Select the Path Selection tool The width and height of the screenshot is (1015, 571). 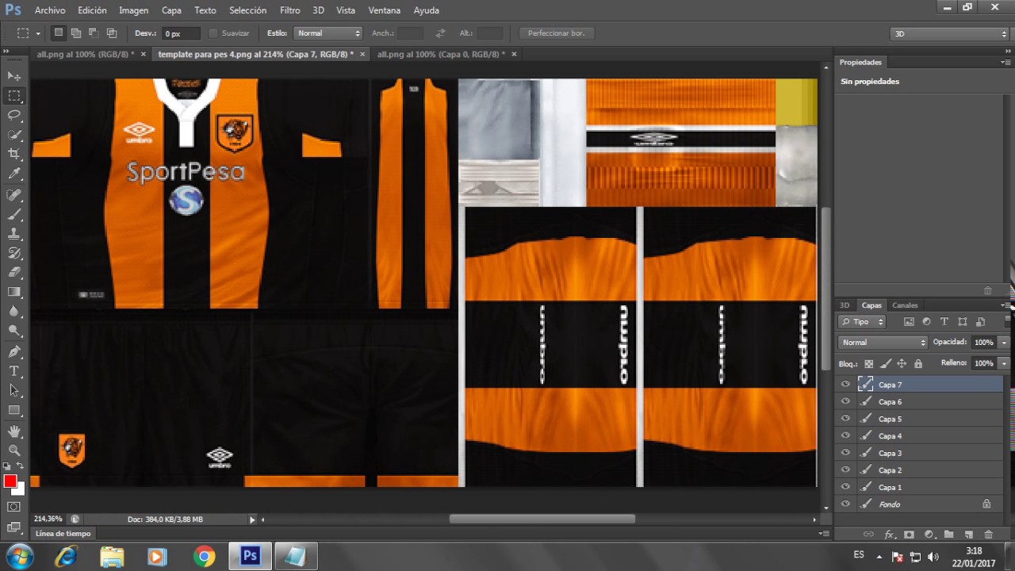tap(14, 391)
